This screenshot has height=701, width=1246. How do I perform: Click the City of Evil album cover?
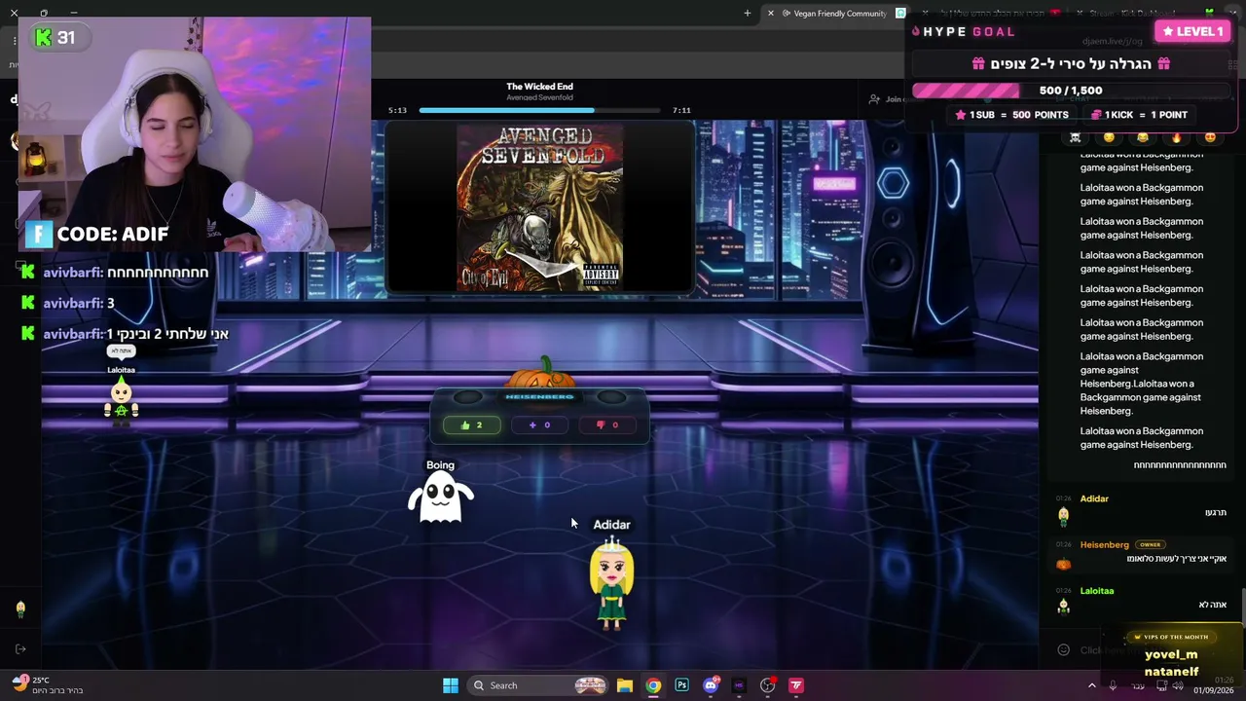540,207
